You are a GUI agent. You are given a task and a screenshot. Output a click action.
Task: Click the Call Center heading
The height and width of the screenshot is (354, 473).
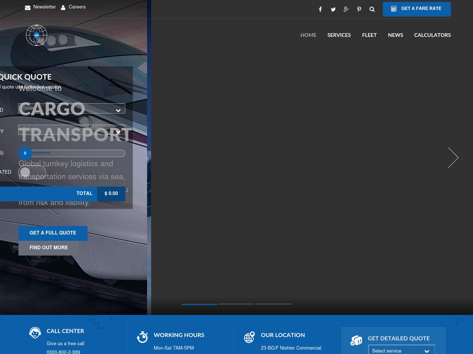(65, 331)
